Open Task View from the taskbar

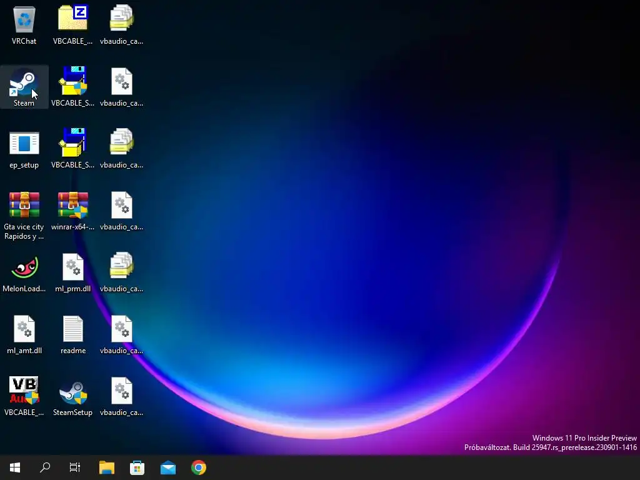tap(75, 467)
